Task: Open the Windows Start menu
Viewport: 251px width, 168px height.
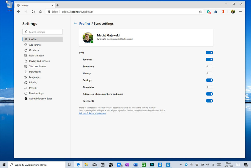Action: point(4,165)
